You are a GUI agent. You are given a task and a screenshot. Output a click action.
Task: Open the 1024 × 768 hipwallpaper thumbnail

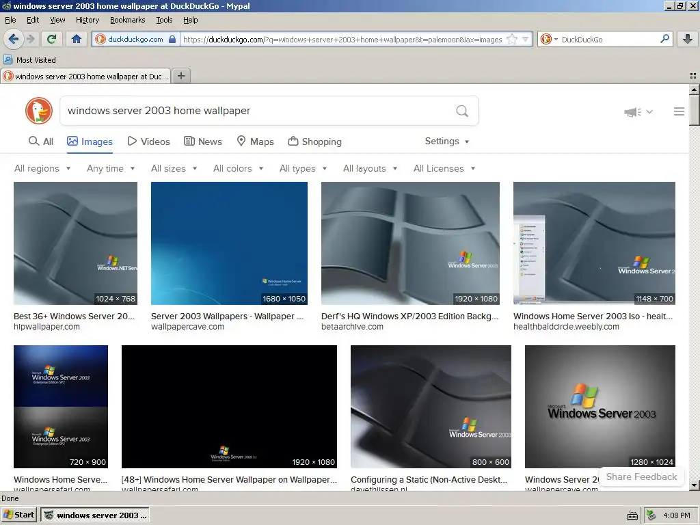point(75,243)
